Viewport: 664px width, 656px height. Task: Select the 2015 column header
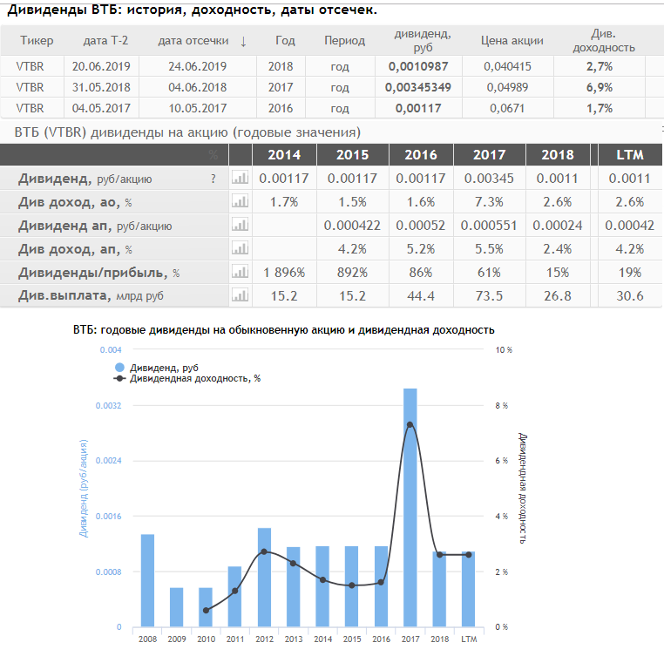tap(353, 155)
